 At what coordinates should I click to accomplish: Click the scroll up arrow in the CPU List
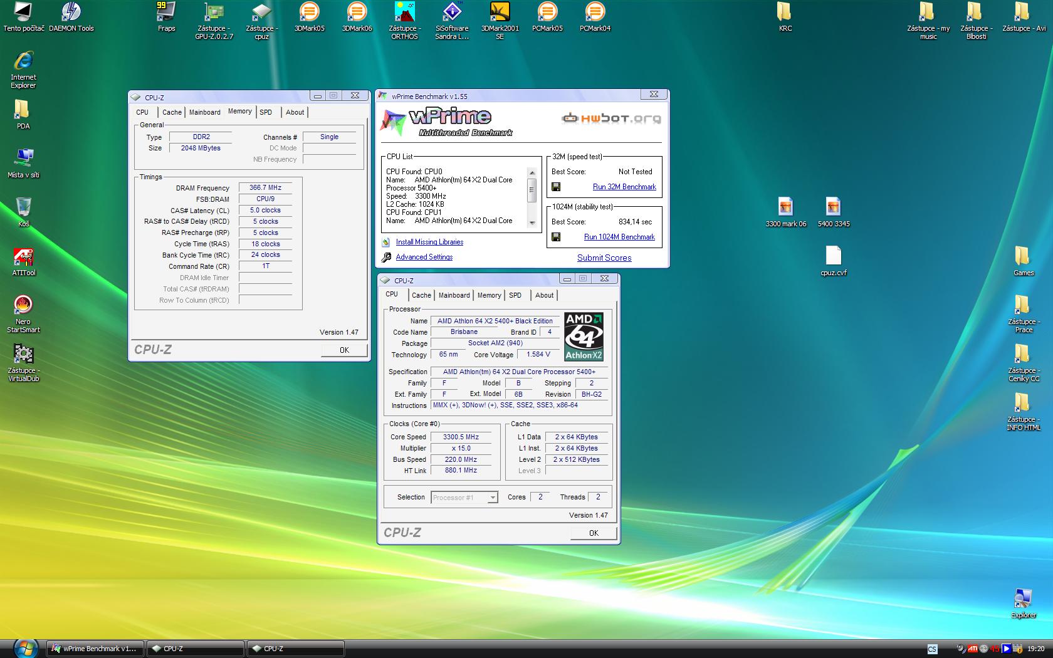[532, 173]
